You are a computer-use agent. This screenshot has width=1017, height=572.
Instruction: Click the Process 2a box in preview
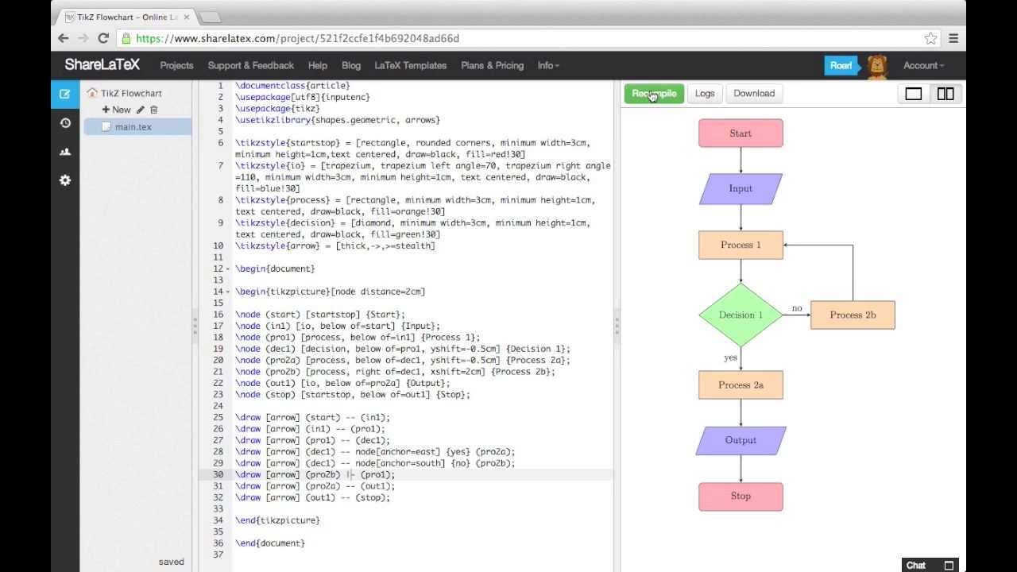741,385
